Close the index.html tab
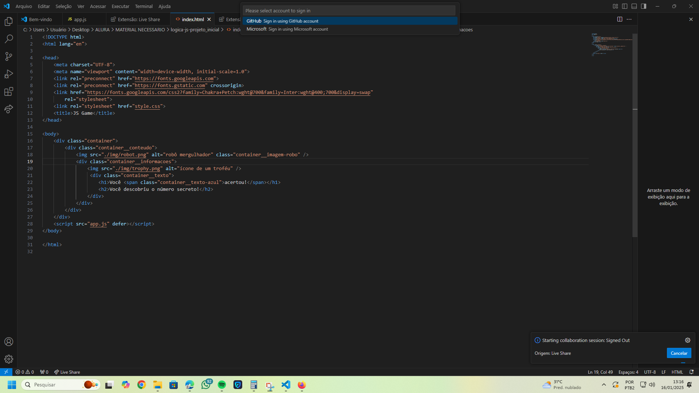699x393 pixels. (x=209, y=19)
